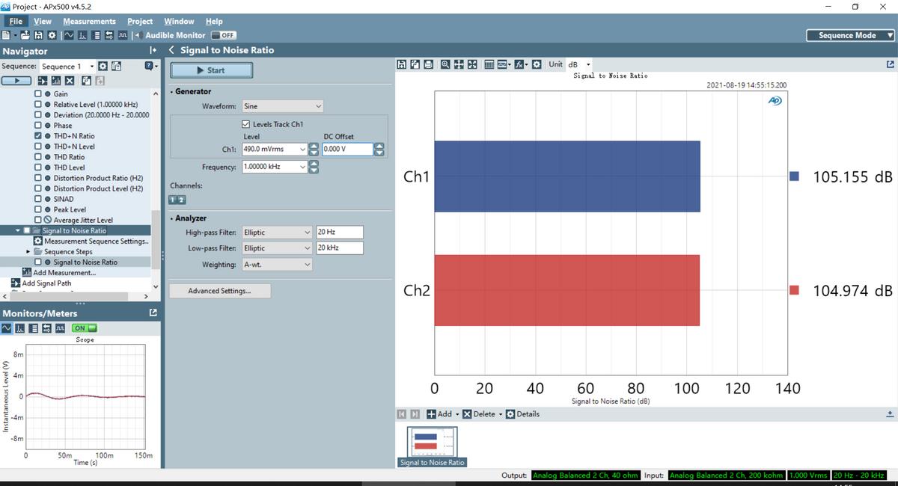Print the graph using the printer icon
898x486 pixels.
coord(430,64)
